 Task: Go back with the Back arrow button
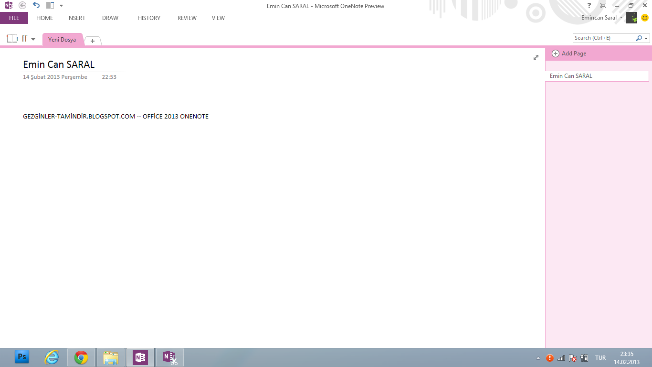click(22, 6)
